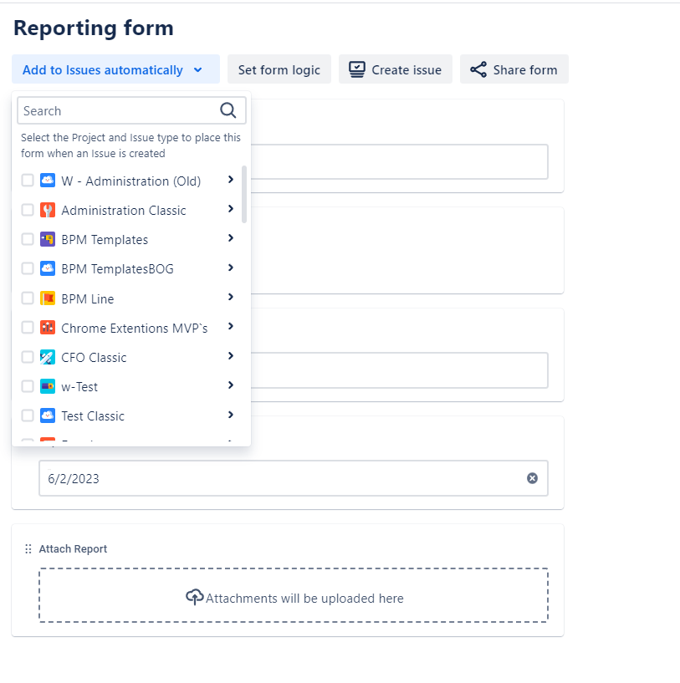Select the w-Test project checkbox
680x683 pixels.
point(27,385)
